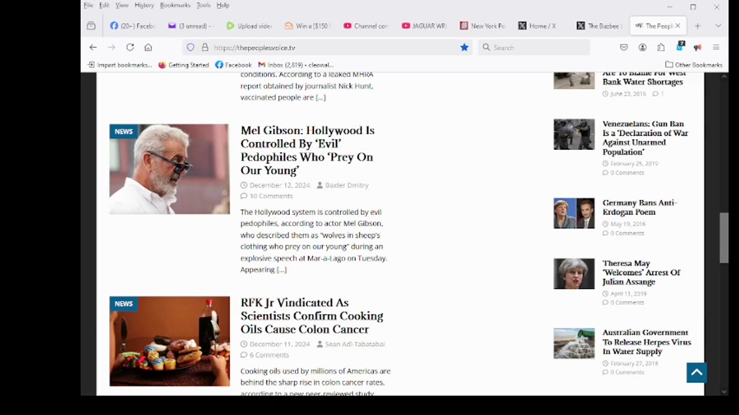Open Venezuelans Gun Ban sidebar article
This screenshot has width=739, height=415.
[645, 138]
